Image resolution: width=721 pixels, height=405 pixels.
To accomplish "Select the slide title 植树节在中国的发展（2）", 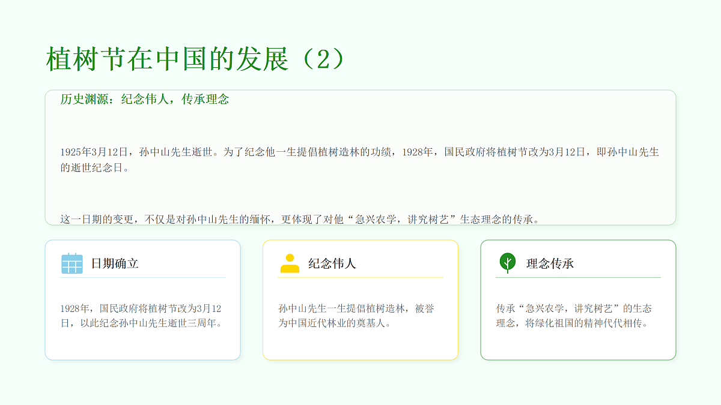I will pos(196,59).
